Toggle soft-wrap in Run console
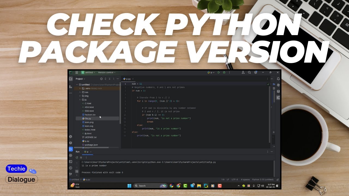 [x=77, y=171]
